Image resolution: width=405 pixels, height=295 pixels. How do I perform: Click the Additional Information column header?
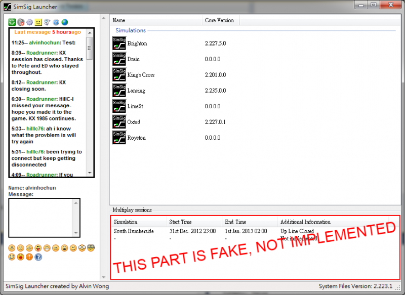pos(333,222)
